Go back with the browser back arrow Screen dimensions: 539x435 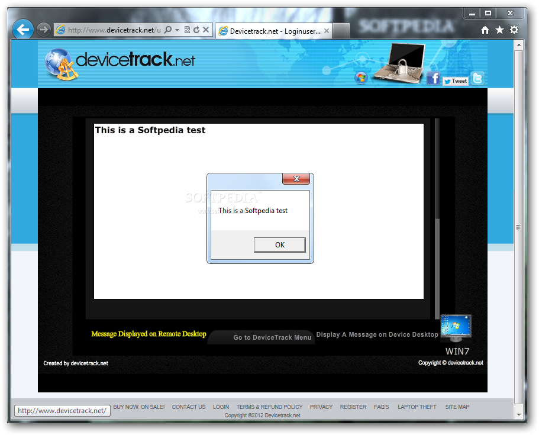pos(22,30)
